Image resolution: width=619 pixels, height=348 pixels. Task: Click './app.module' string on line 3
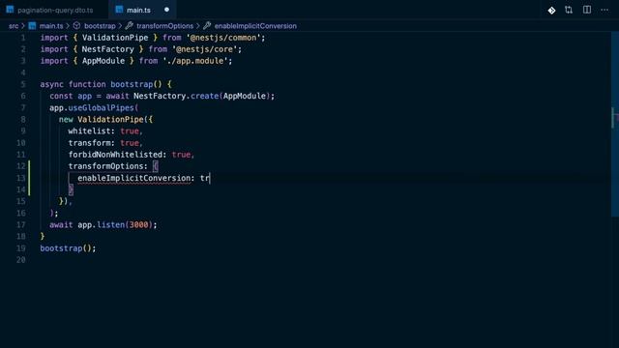pos(195,61)
